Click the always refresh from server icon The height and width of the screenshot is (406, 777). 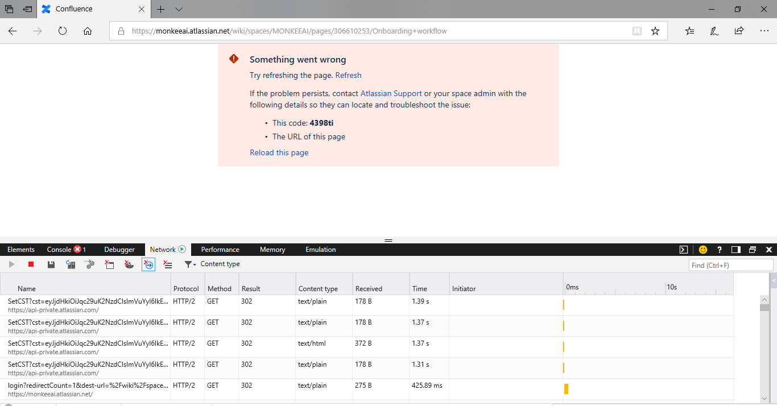coord(71,264)
